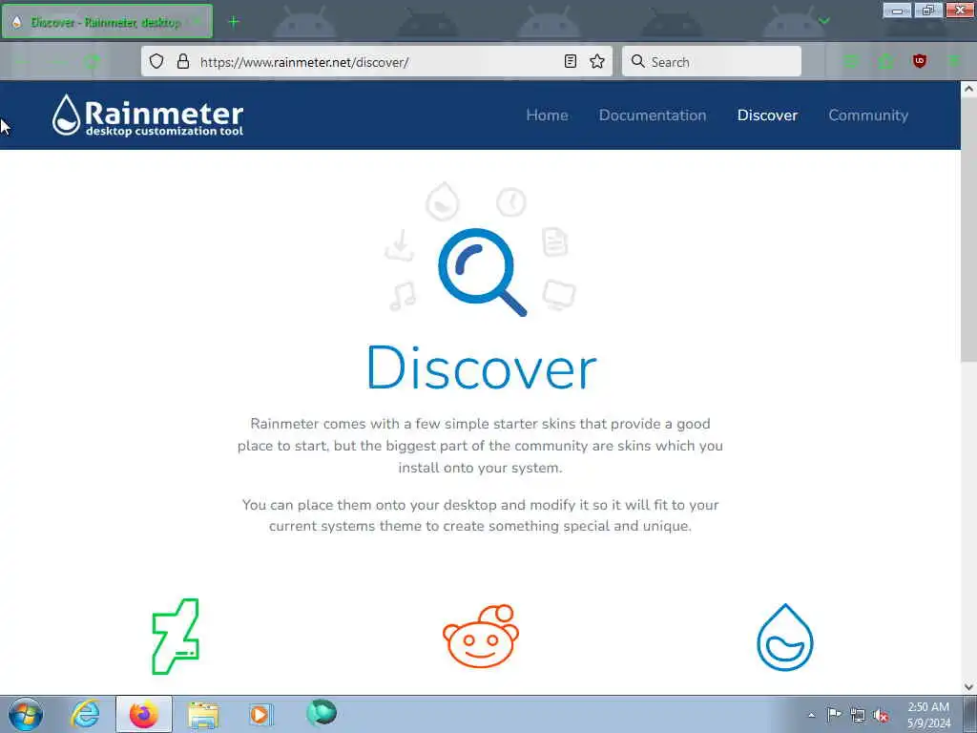Open Documentation in the site navigation

(x=653, y=115)
